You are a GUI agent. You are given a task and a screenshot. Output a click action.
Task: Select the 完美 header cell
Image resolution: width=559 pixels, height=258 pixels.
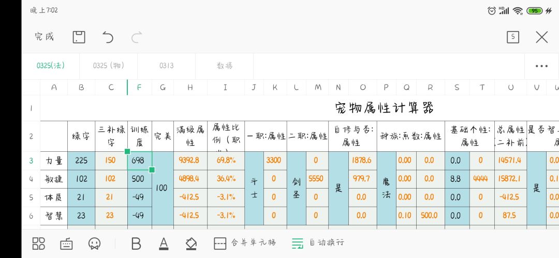tap(163, 136)
